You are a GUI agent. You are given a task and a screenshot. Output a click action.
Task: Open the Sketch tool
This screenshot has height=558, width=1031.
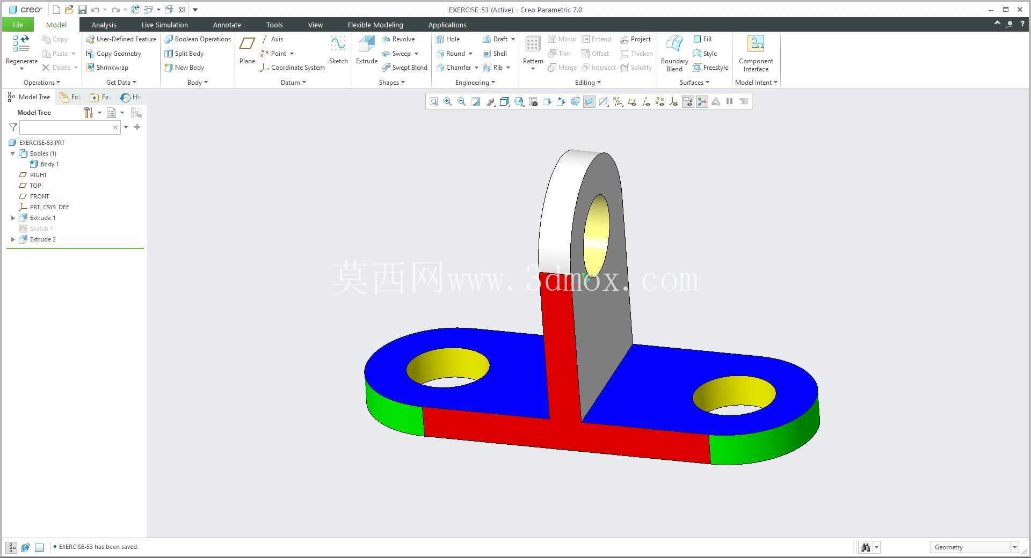[338, 50]
